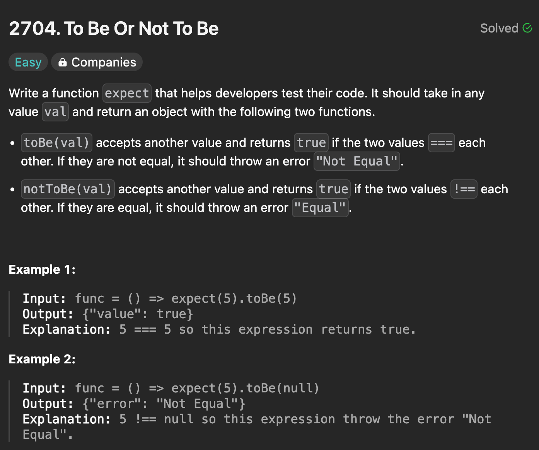
Task: Click Example 1 input line expect(5).toBe(5)
Action: tap(160, 298)
